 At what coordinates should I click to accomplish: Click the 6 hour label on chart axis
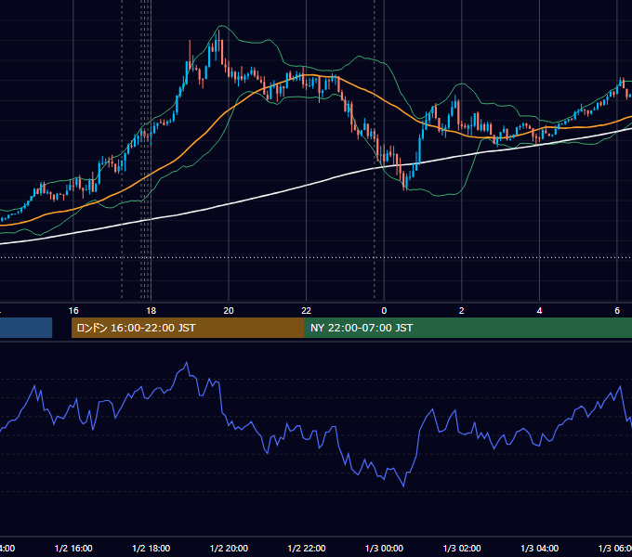617,311
